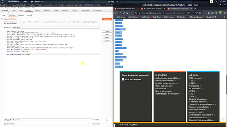Go back in the Firefox window
The image size is (227, 127).
(116, 13)
